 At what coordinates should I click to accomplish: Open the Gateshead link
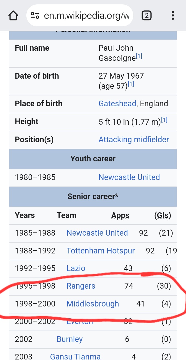tap(117, 103)
